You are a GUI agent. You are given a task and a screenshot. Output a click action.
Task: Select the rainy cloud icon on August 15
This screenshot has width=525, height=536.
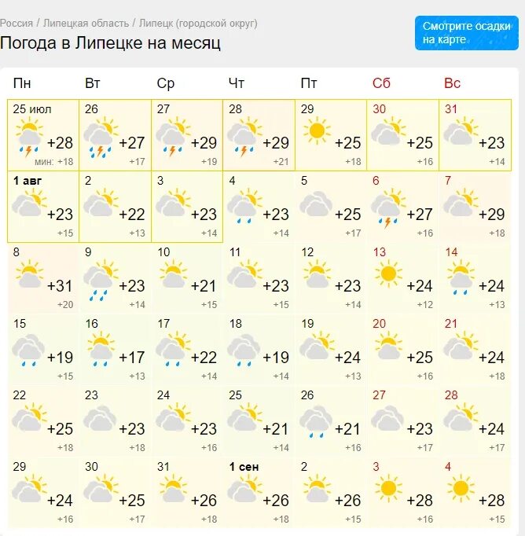pos(29,351)
